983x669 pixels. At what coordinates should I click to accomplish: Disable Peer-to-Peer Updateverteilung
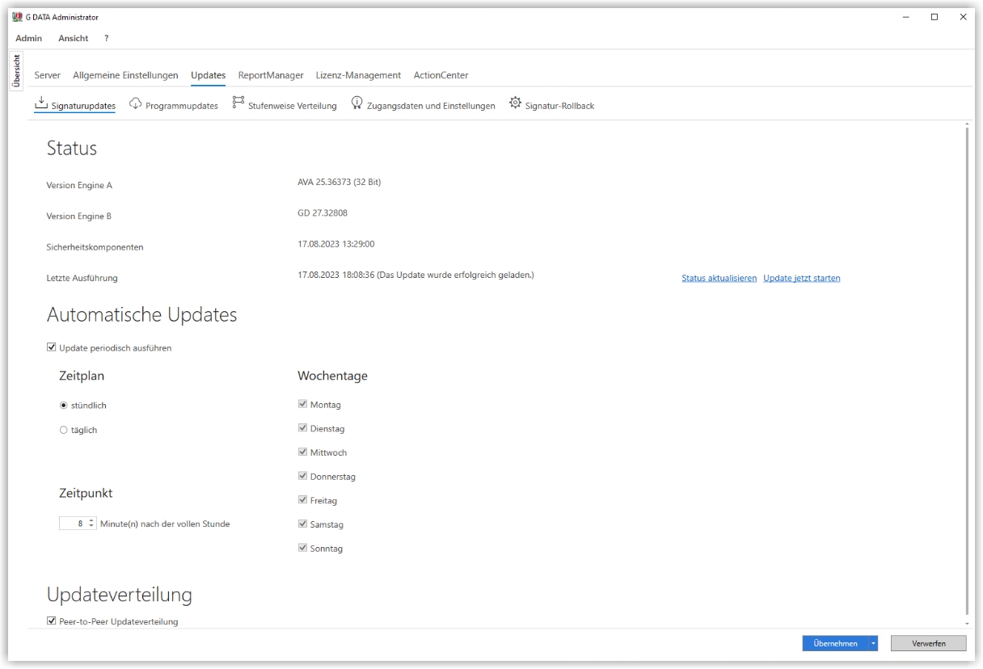(52, 621)
